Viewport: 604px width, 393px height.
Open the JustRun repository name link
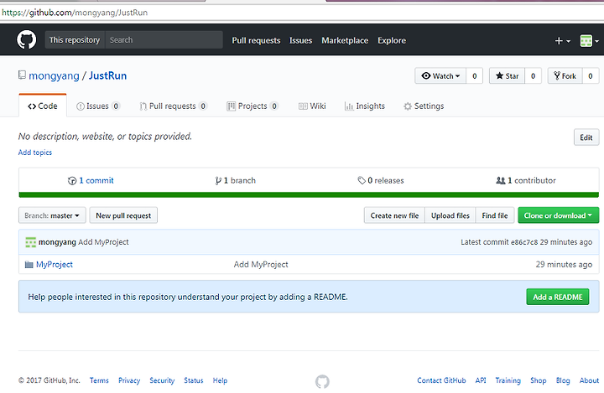click(x=108, y=75)
